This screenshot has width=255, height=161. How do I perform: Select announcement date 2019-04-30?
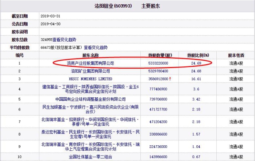point(51,24)
